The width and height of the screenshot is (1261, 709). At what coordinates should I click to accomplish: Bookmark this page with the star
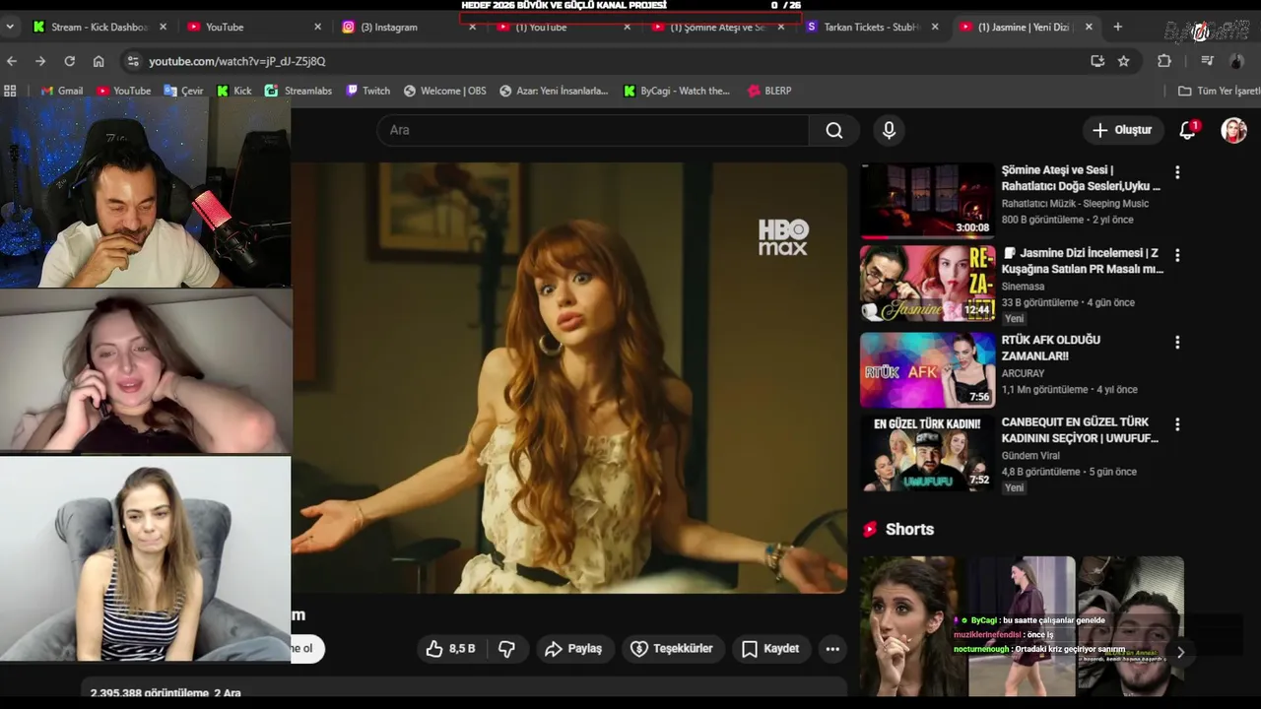click(x=1123, y=61)
